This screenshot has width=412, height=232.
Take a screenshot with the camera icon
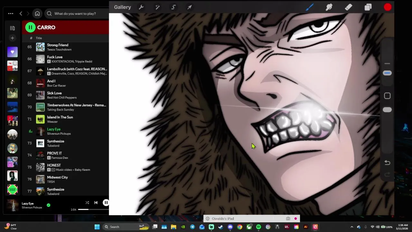[288, 218]
